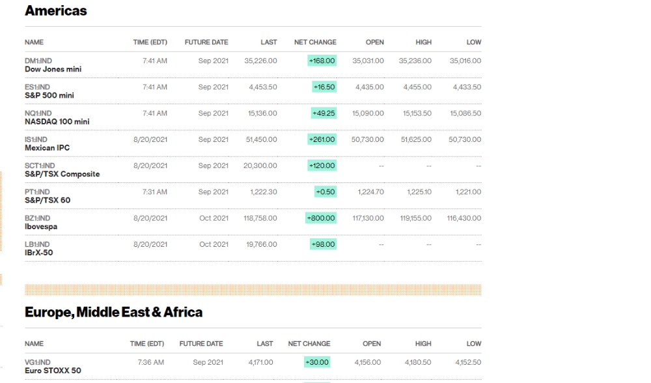651x383 pixels.
Task: Click the DM1:IND ticker symbol
Action: tap(38, 61)
